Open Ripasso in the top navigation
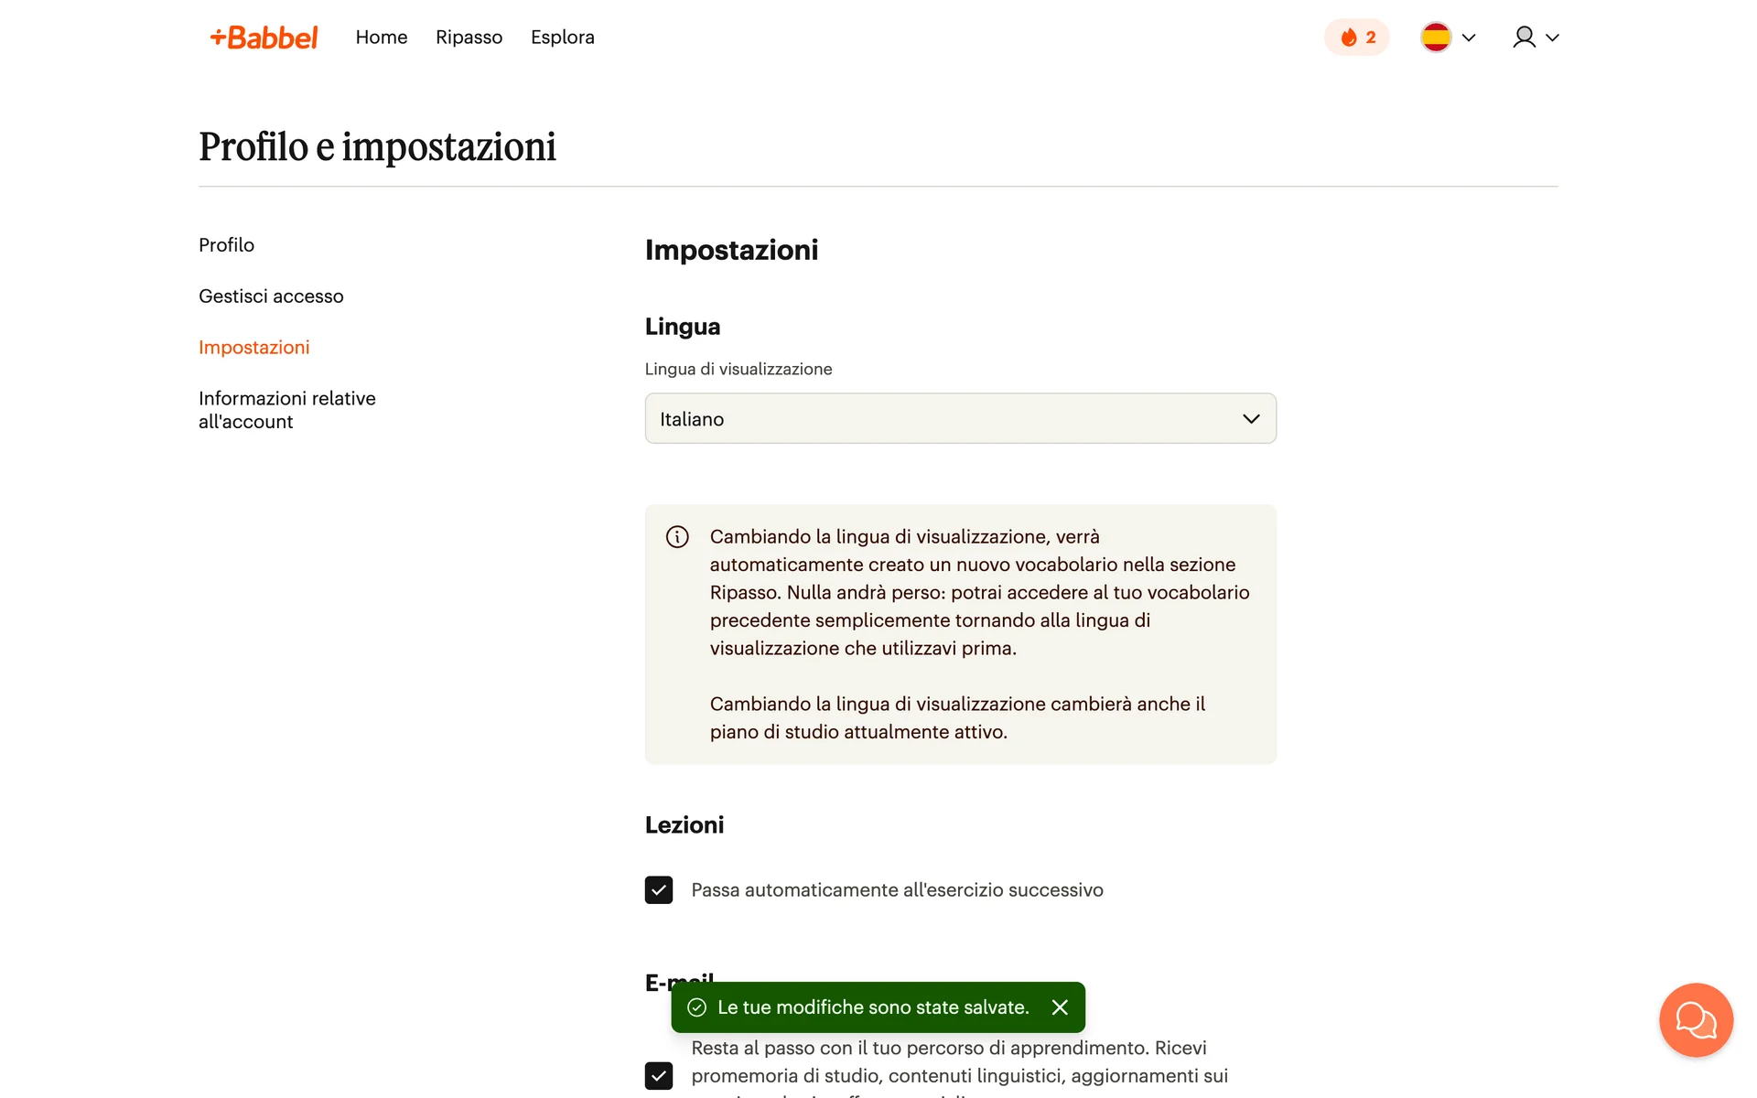 tap(469, 38)
